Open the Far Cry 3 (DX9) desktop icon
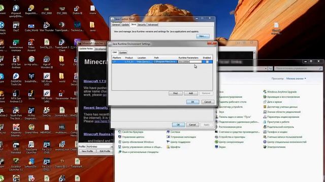Screen dimensions: 325x182 click(x=47, y=147)
